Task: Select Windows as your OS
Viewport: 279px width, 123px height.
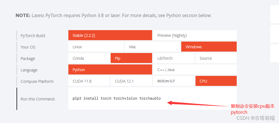Action: [x=209, y=47]
